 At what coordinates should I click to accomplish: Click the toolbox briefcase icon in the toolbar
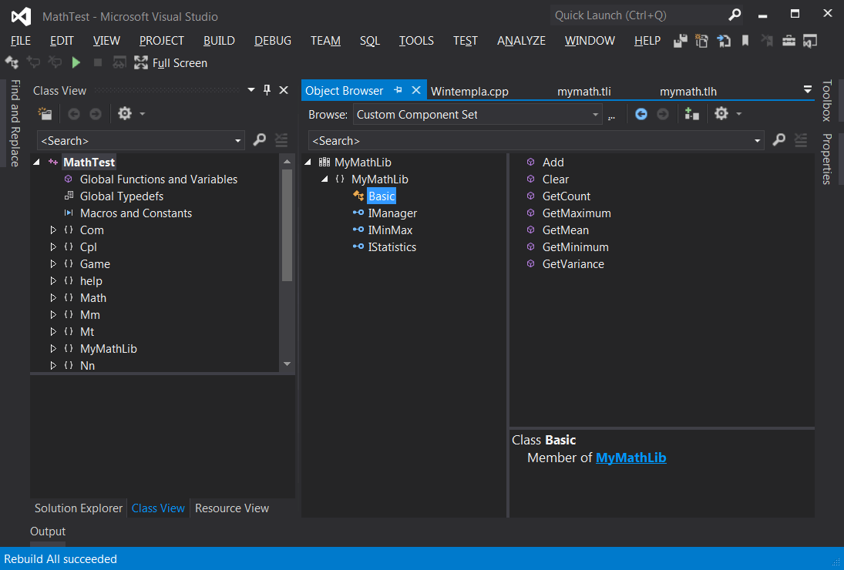click(x=789, y=40)
